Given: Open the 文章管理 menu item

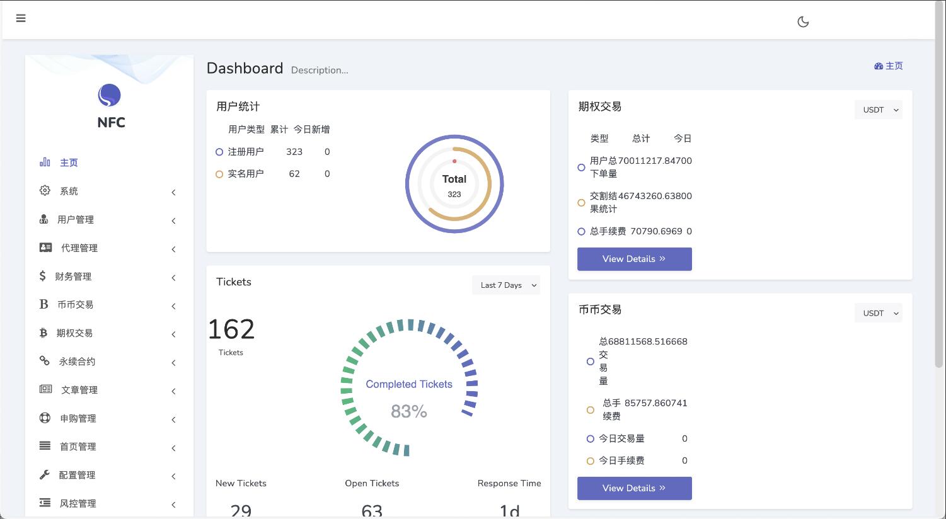Looking at the screenshot, I should [79, 390].
